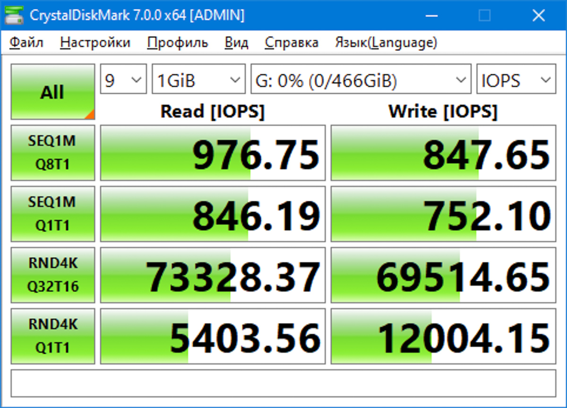
Task: Open the Профиль menu
Action: [x=178, y=43]
